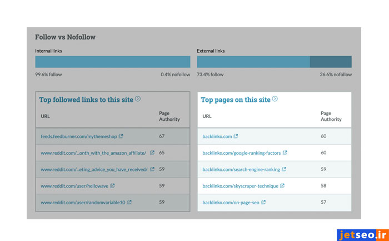Click Page Authority header in followed links table

click(169, 116)
